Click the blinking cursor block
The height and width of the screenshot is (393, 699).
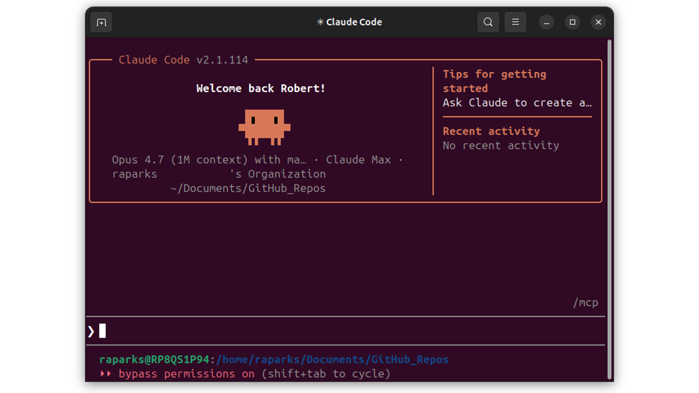(103, 330)
